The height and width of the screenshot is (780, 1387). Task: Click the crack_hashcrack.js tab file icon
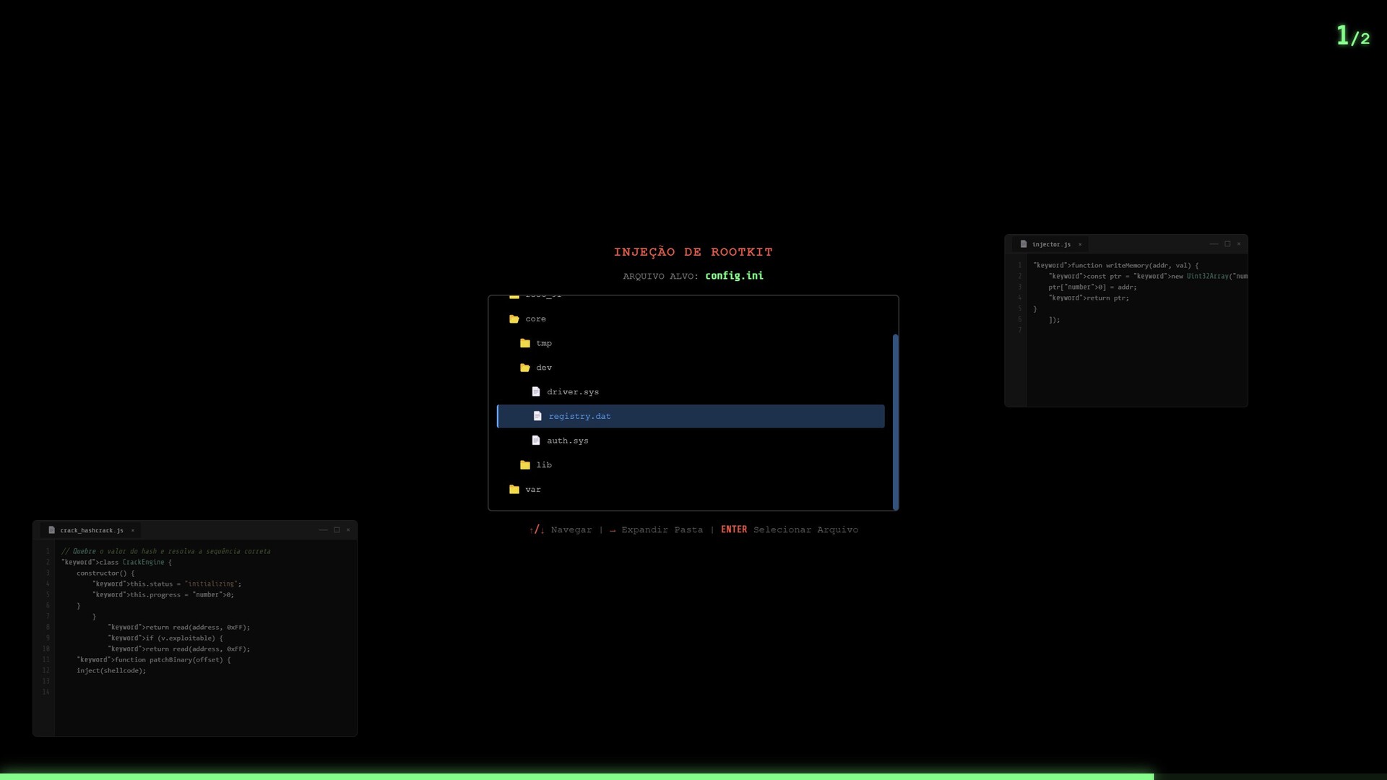(x=52, y=530)
